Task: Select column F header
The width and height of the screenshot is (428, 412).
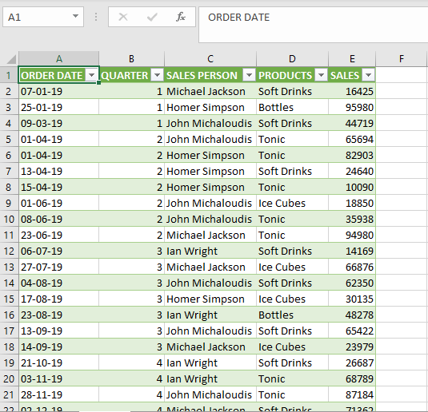Action: click(x=402, y=59)
